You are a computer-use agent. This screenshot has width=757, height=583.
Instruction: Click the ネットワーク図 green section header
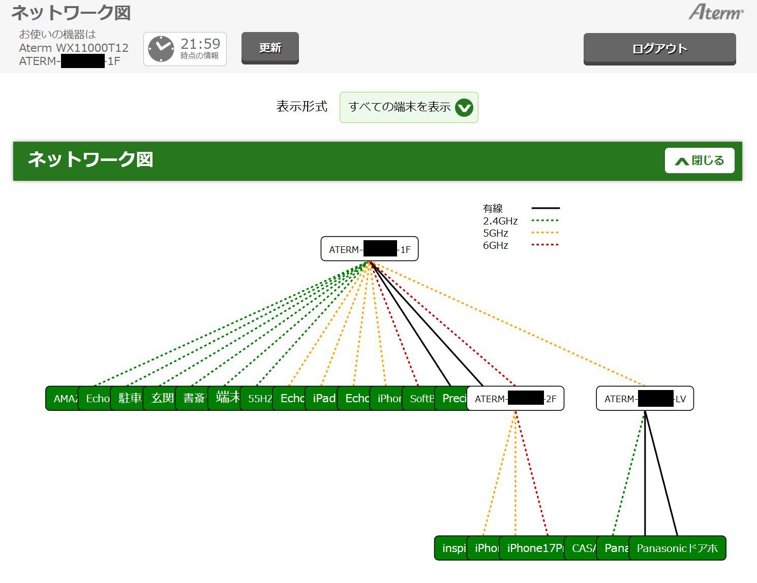pyautogui.click(x=305, y=160)
